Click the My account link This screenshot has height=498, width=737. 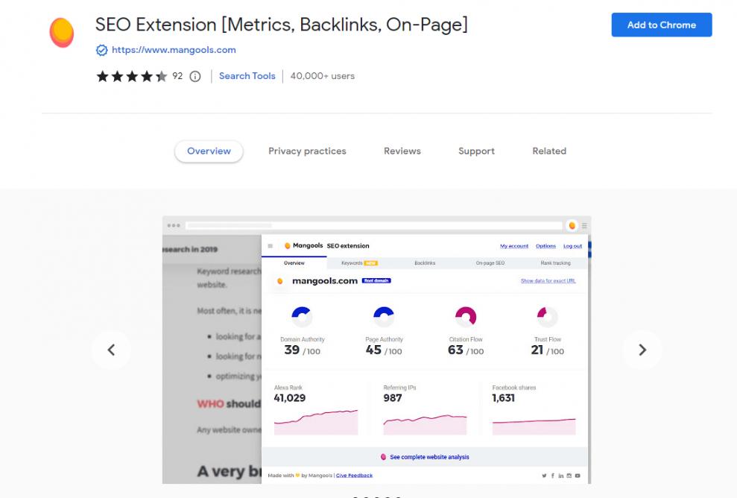click(514, 246)
